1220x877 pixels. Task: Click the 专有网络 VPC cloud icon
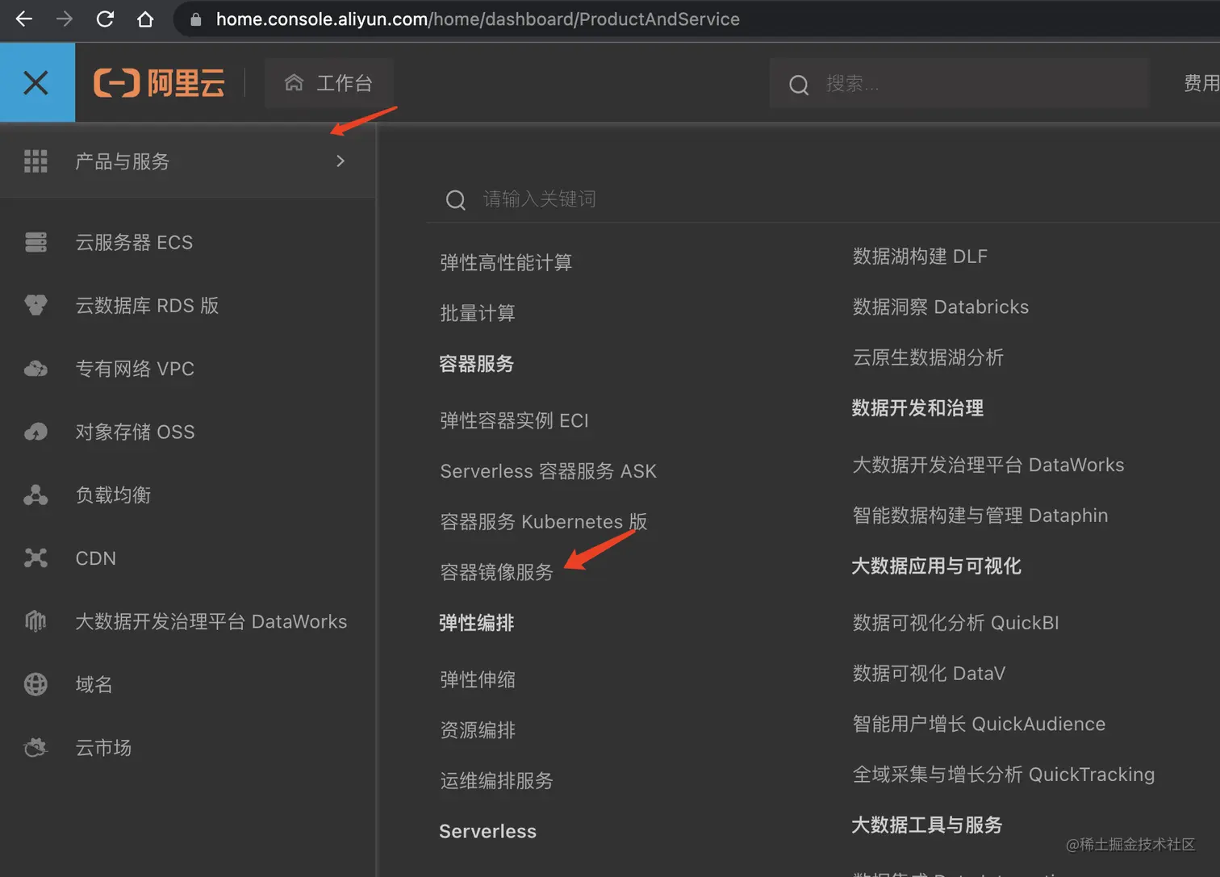pyautogui.click(x=36, y=369)
